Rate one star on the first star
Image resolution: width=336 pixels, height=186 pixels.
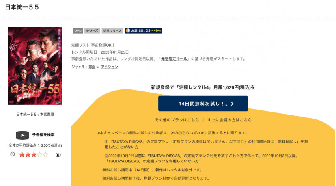click(22, 154)
